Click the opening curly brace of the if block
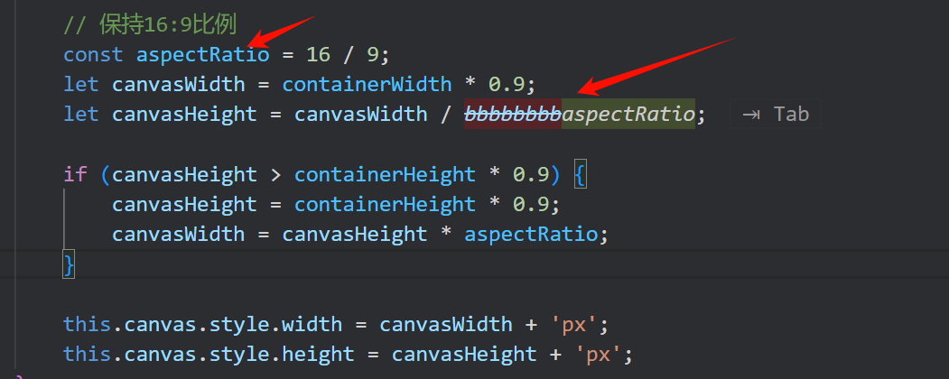Screen dimensions: 949x379 point(580,174)
